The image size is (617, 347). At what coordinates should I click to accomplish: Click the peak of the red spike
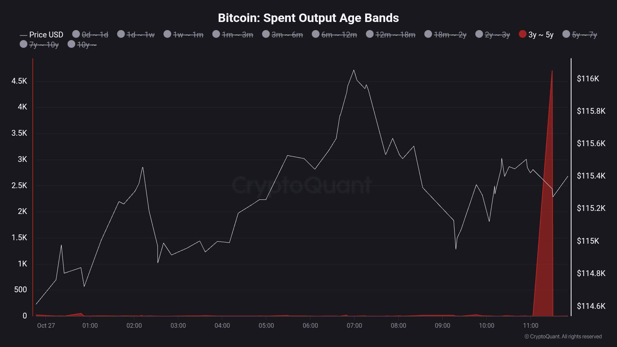click(x=552, y=71)
